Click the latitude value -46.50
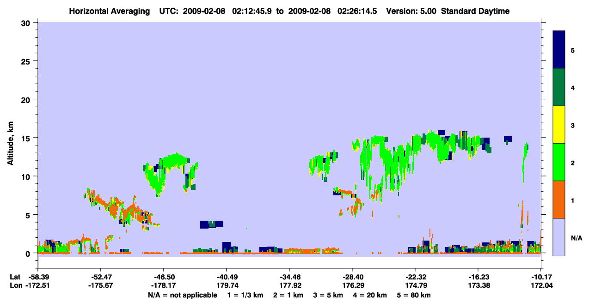 163,277
